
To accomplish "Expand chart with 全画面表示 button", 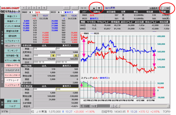I will click(x=155, y=8).
